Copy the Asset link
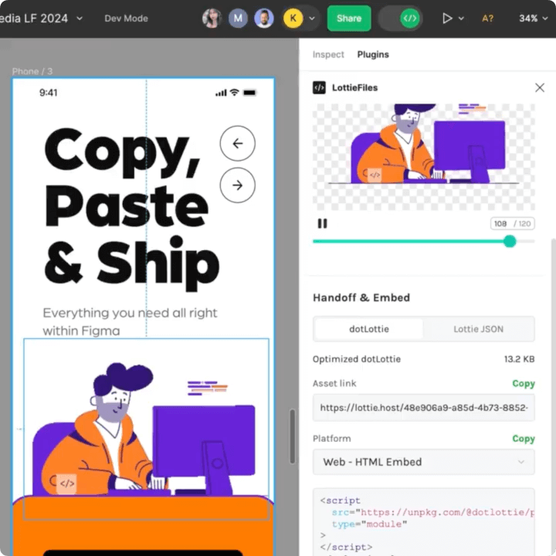The height and width of the screenshot is (556, 556). point(523,384)
